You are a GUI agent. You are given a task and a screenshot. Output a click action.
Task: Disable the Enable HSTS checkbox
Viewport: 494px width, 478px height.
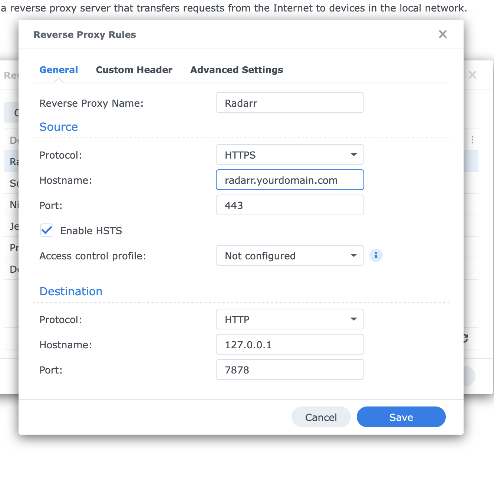[x=46, y=230]
